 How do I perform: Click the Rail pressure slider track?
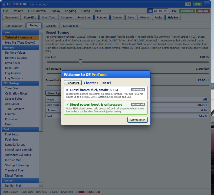pyautogui.click(x=179, y=73)
